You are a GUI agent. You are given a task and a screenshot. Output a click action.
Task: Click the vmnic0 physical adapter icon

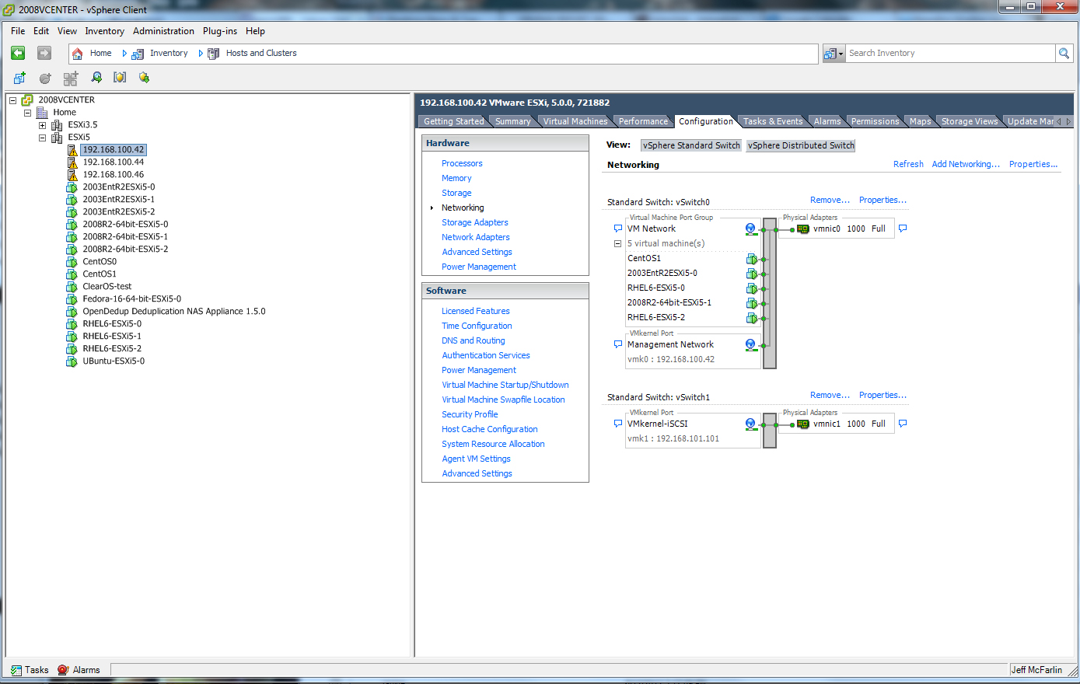point(803,229)
